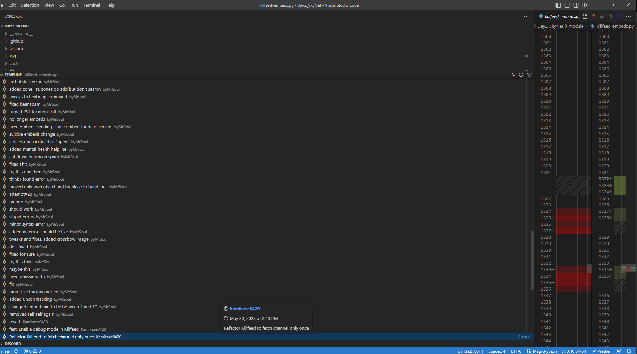Click the main* branch in status bar
This screenshot has height=354, width=637.
6,351
